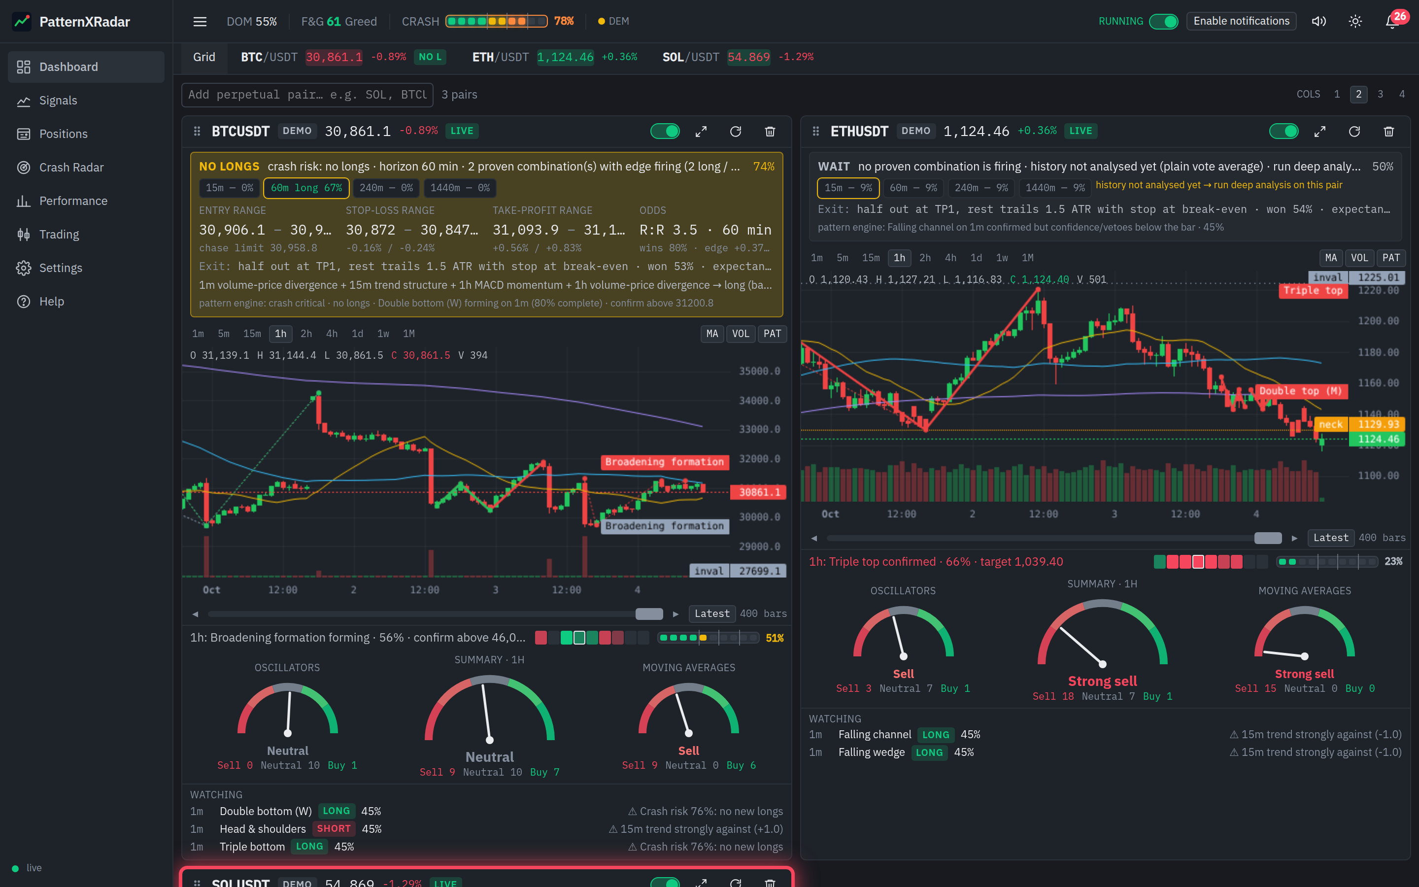Select 4h timeframe on BTCUSDT chart
This screenshot has width=1419, height=887.
pos(332,334)
